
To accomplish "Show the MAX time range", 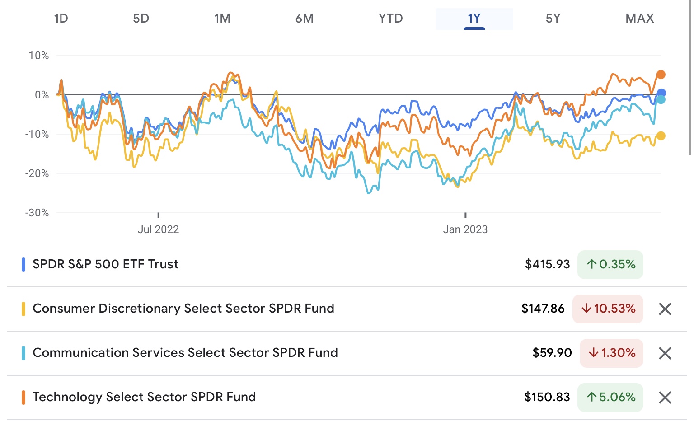I will click(x=640, y=19).
